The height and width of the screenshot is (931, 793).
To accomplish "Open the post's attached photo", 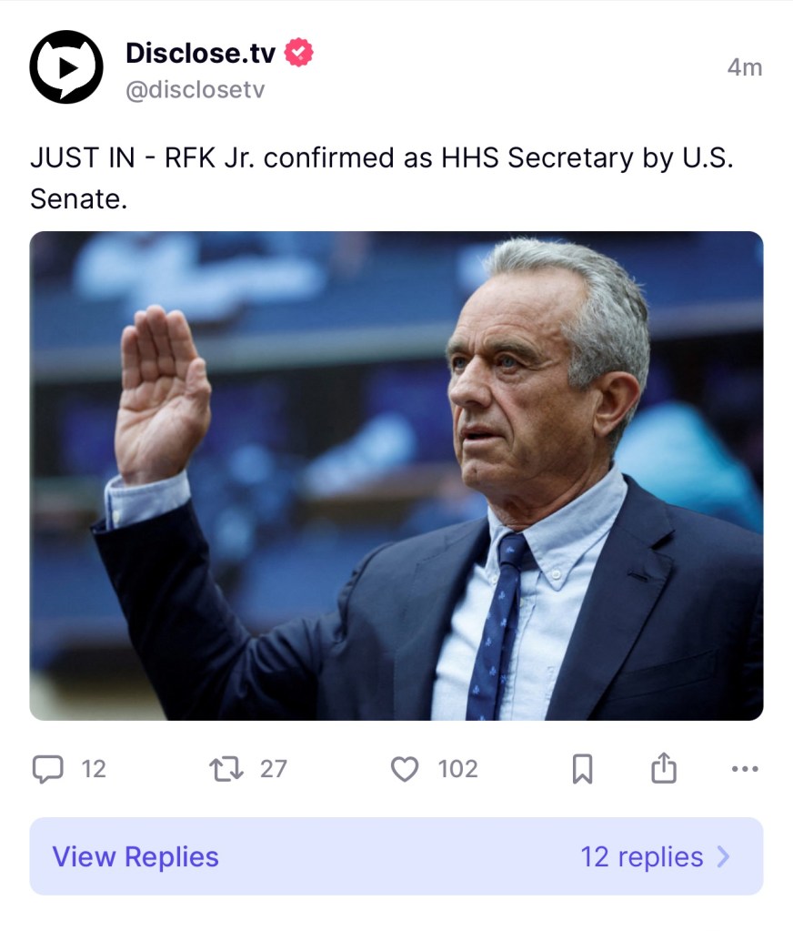I will click(396, 475).
